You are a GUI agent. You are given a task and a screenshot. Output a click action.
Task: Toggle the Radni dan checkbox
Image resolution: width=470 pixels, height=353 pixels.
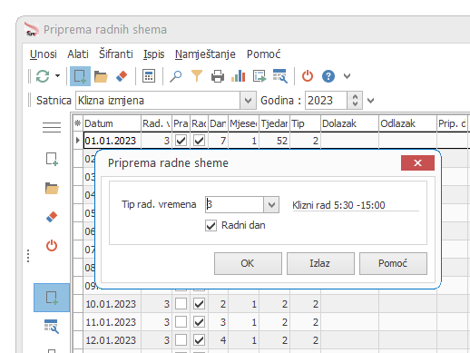coord(211,226)
